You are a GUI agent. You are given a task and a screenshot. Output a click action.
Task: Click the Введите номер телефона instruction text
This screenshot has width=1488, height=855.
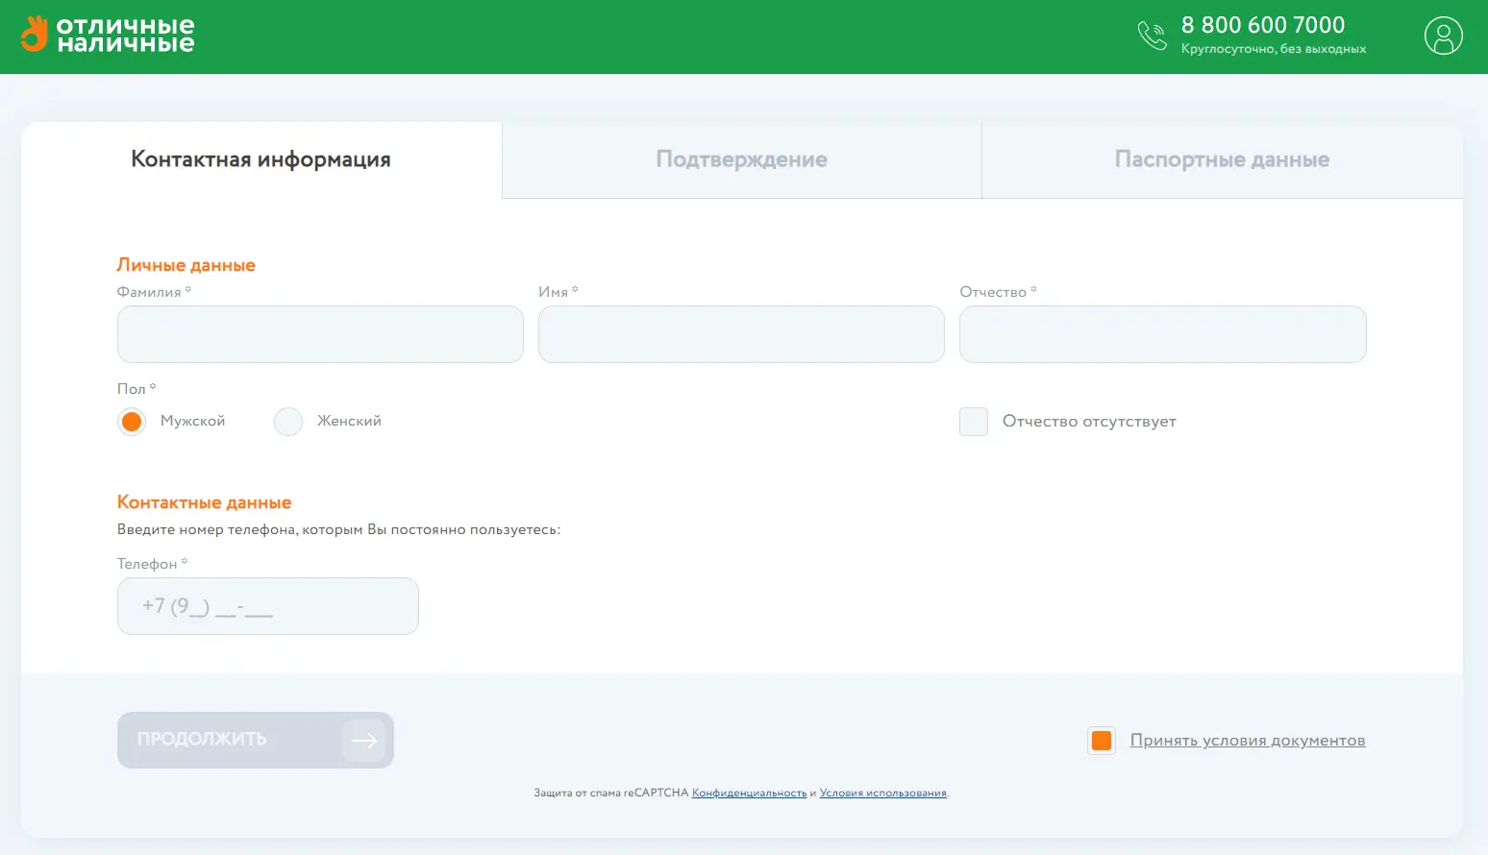coord(338,530)
